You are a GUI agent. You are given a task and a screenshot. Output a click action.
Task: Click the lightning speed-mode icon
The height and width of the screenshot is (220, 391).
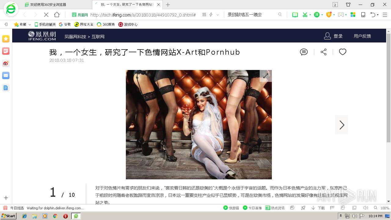[x=211, y=15]
